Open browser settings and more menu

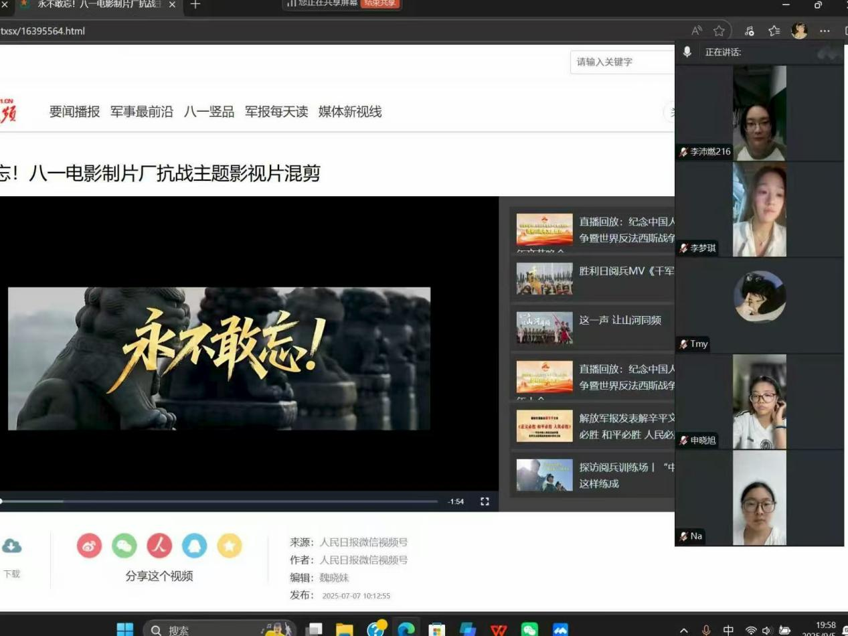point(825,31)
